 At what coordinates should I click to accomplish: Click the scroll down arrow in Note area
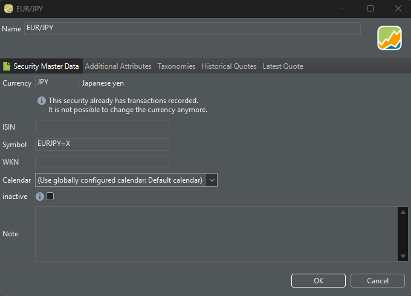[403, 256]
